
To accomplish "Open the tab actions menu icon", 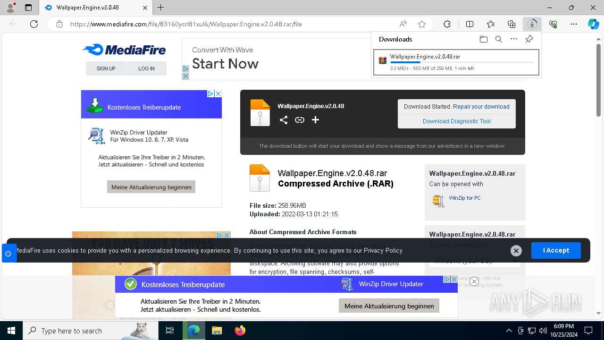I will 28,8.
